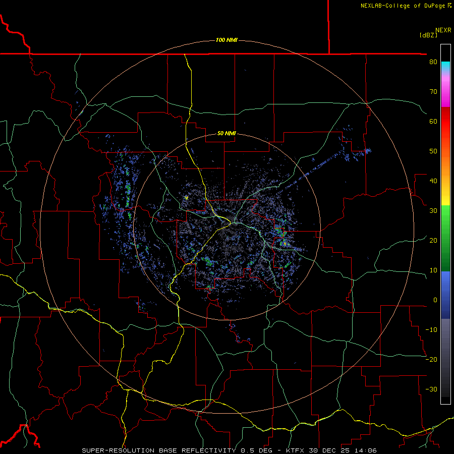Click the 10 dBZ scale value
Screen dimensions: 454x454
[x=433, y=270]
